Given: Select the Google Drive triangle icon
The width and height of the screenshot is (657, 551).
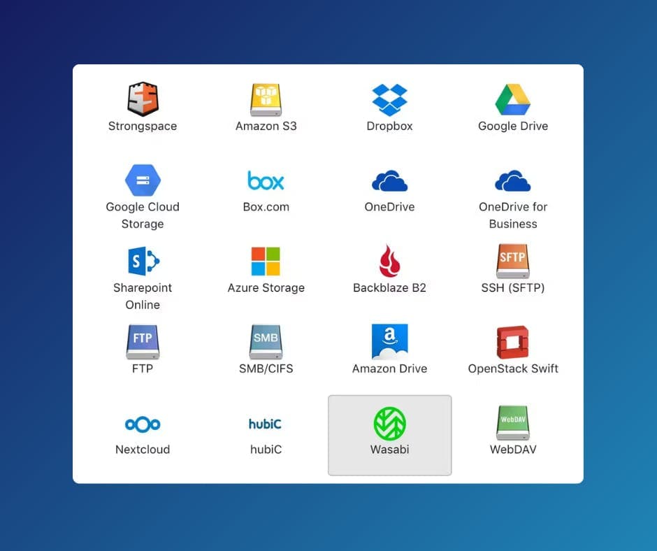Looking at the screenshot, I should [x=513, y=100].
